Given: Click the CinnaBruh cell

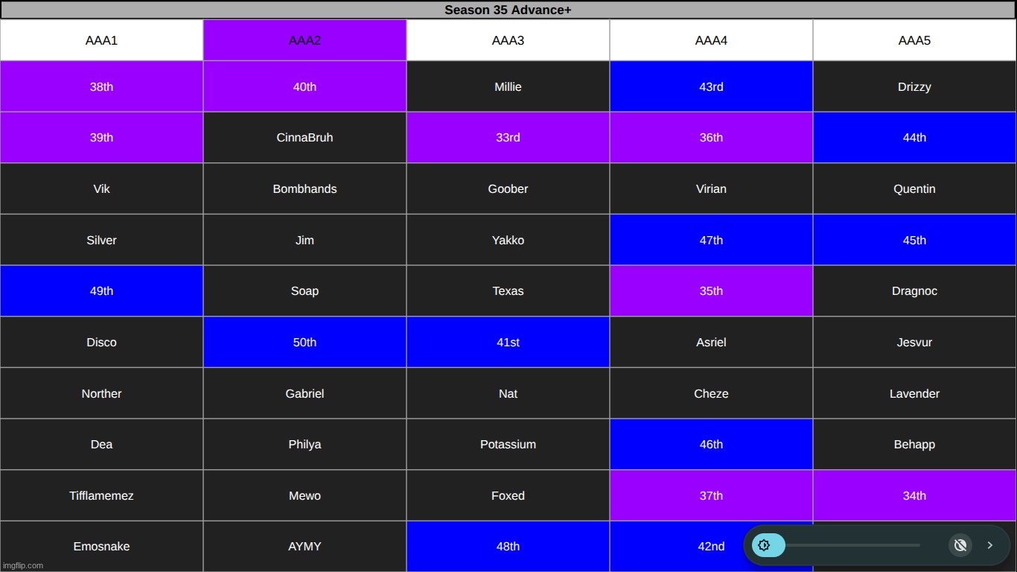Looking at the screenshot, I should (305, 138).
